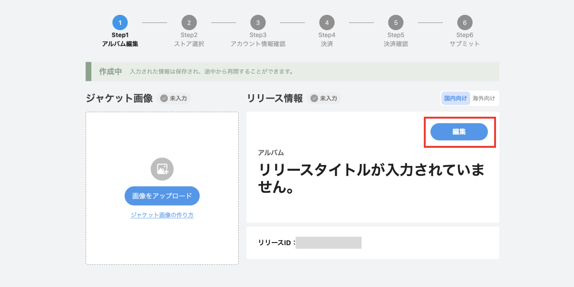This screenshot has height=287, width=574.
Task: Select the Step3 account confirmation circle
Action: point(258,22)
